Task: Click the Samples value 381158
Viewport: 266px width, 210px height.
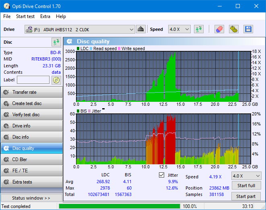Action: tap(217, 194)
